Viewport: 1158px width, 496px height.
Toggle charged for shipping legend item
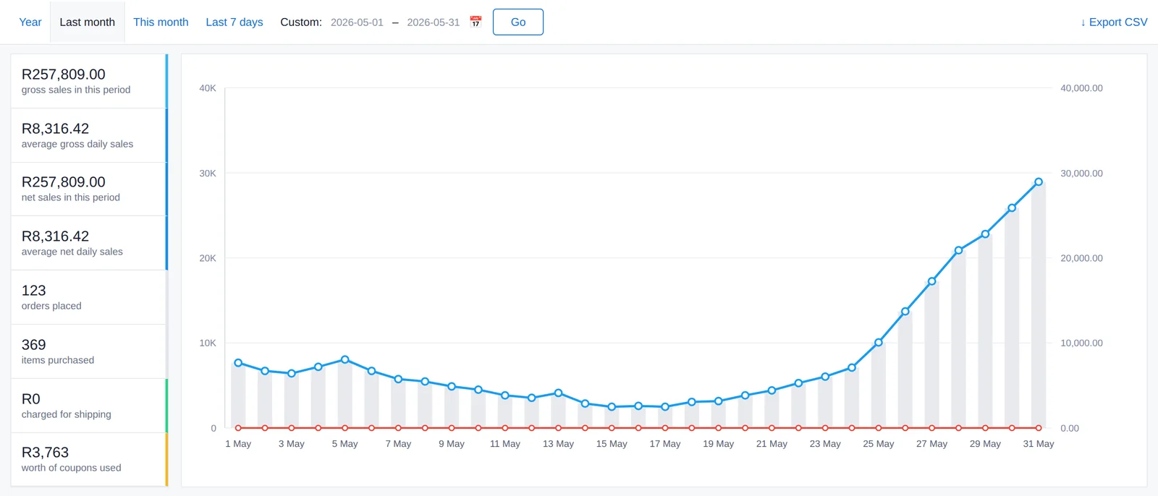click(89, 406)
